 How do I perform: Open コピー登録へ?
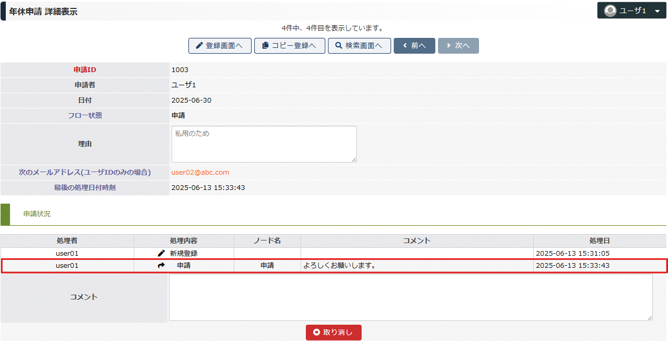289,46
